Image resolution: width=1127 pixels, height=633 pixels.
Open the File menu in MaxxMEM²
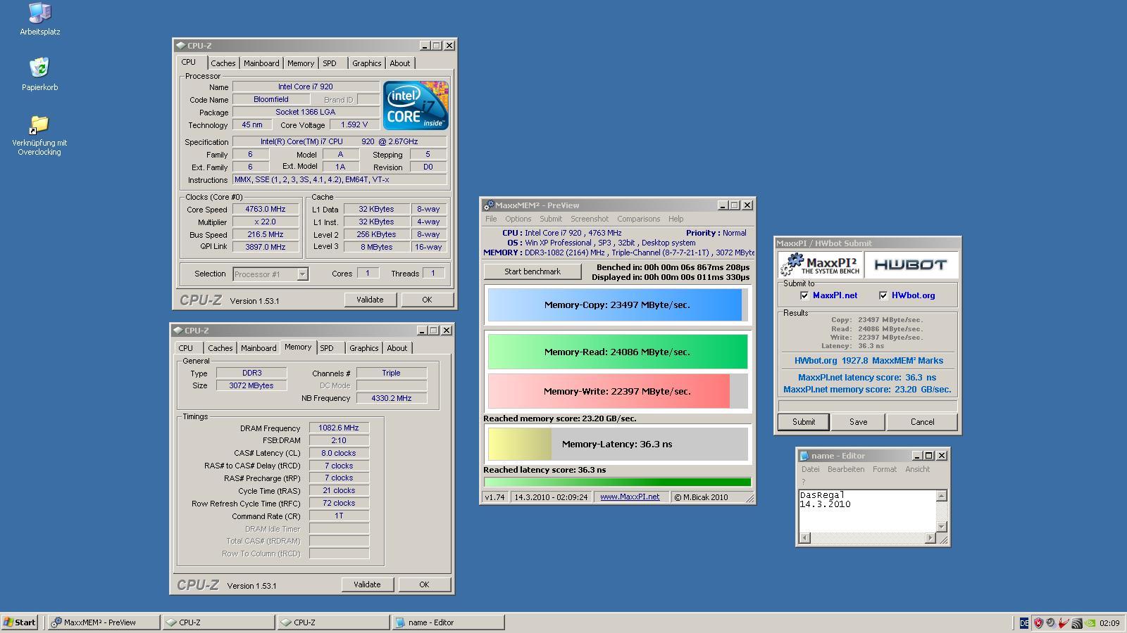point(491,219)
